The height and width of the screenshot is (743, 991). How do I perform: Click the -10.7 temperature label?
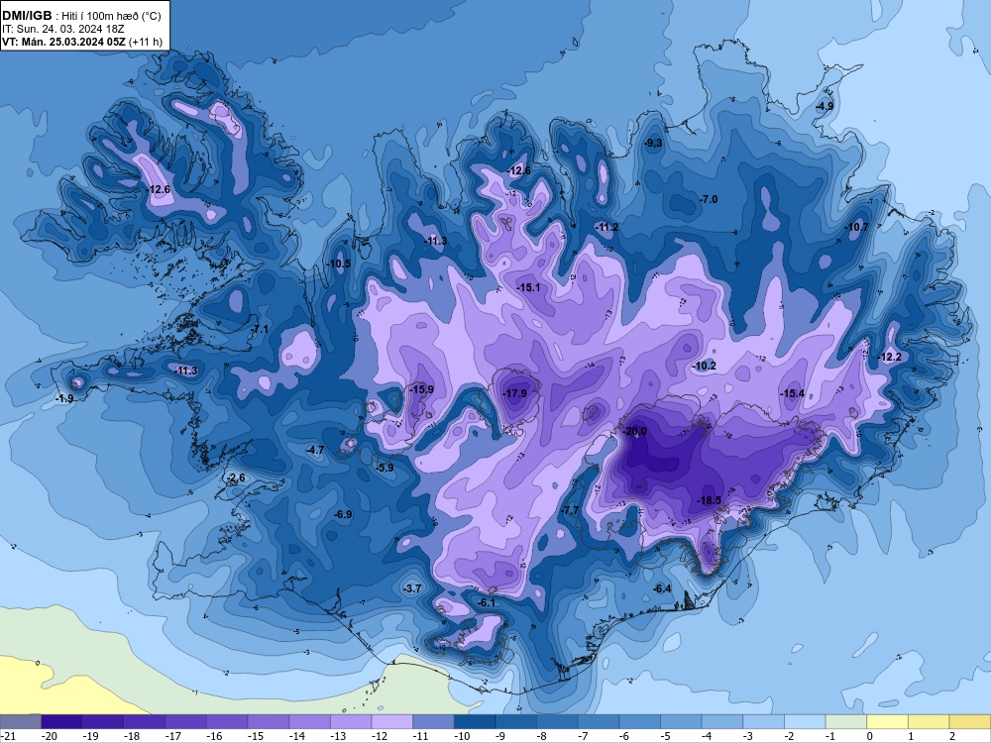(x=856, y=227)
